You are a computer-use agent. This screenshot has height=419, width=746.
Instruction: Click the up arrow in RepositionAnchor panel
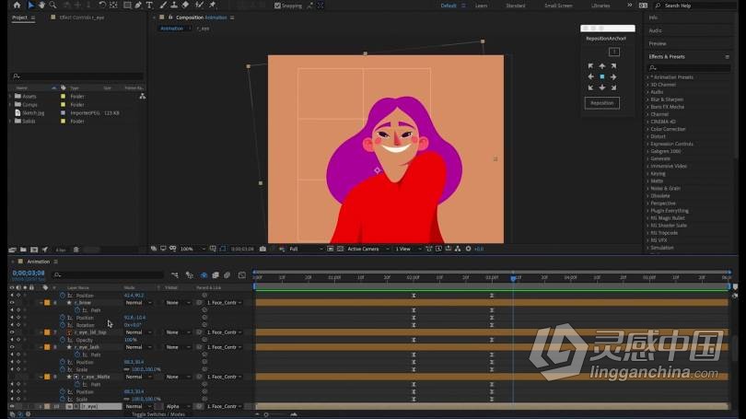click(602, 66)
